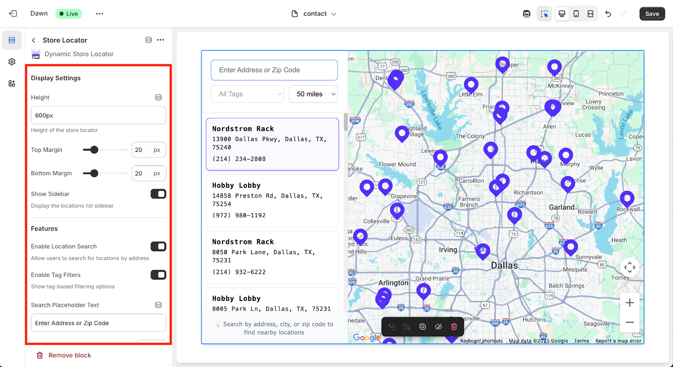Zoom in on the map

point(630,303)
